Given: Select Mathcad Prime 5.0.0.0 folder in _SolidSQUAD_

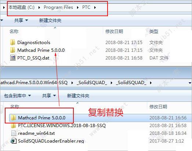Looking at the screenshot, I should 41,118.
